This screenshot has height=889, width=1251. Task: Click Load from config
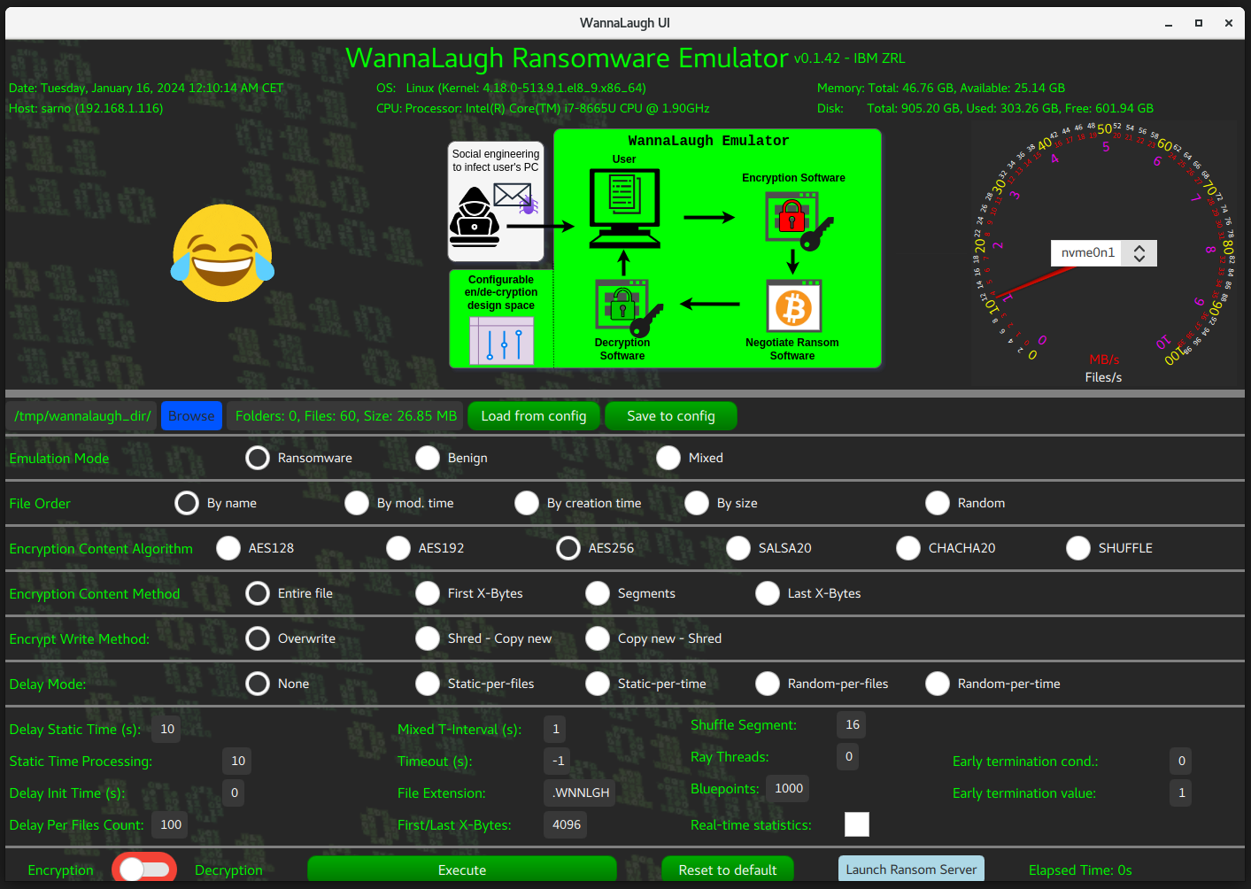pyautogui.click(x=534, y=416)
